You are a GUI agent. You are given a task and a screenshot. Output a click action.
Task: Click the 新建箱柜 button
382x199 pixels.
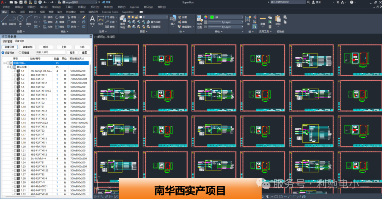pos(28,47)
